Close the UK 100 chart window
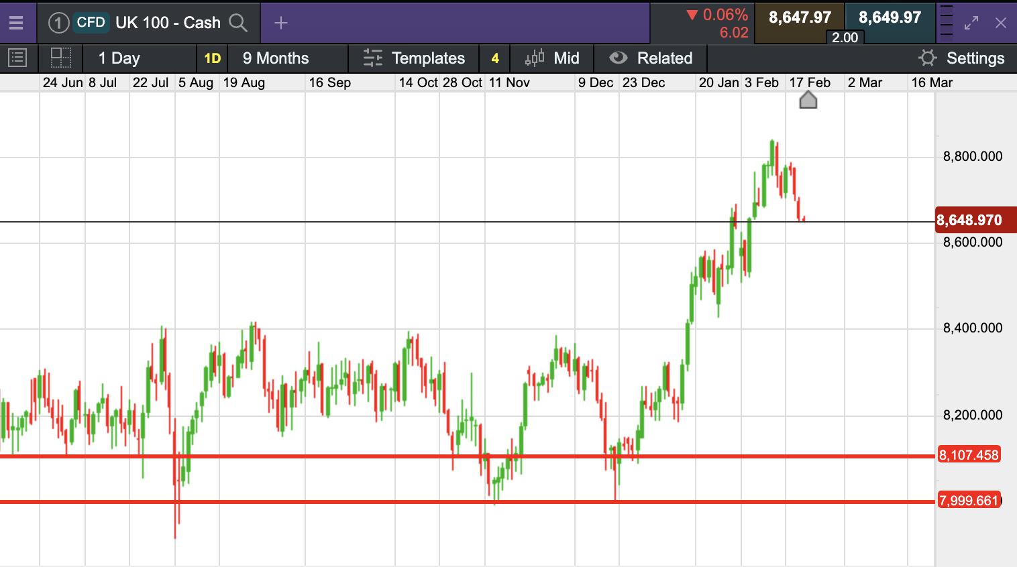Image resolution: width=1017 pixels, height=567 pixels. tap(1001, 23)
